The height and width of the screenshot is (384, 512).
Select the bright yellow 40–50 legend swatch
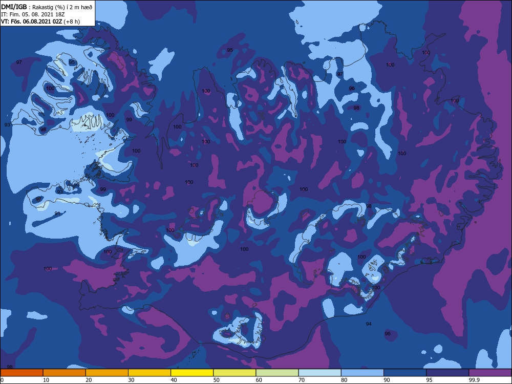pos(192,373)
